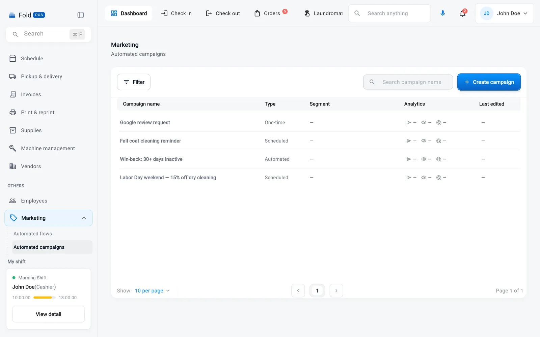
Task: Click the views eye icon in Win-back campaign row
Action: click(424, 159)
